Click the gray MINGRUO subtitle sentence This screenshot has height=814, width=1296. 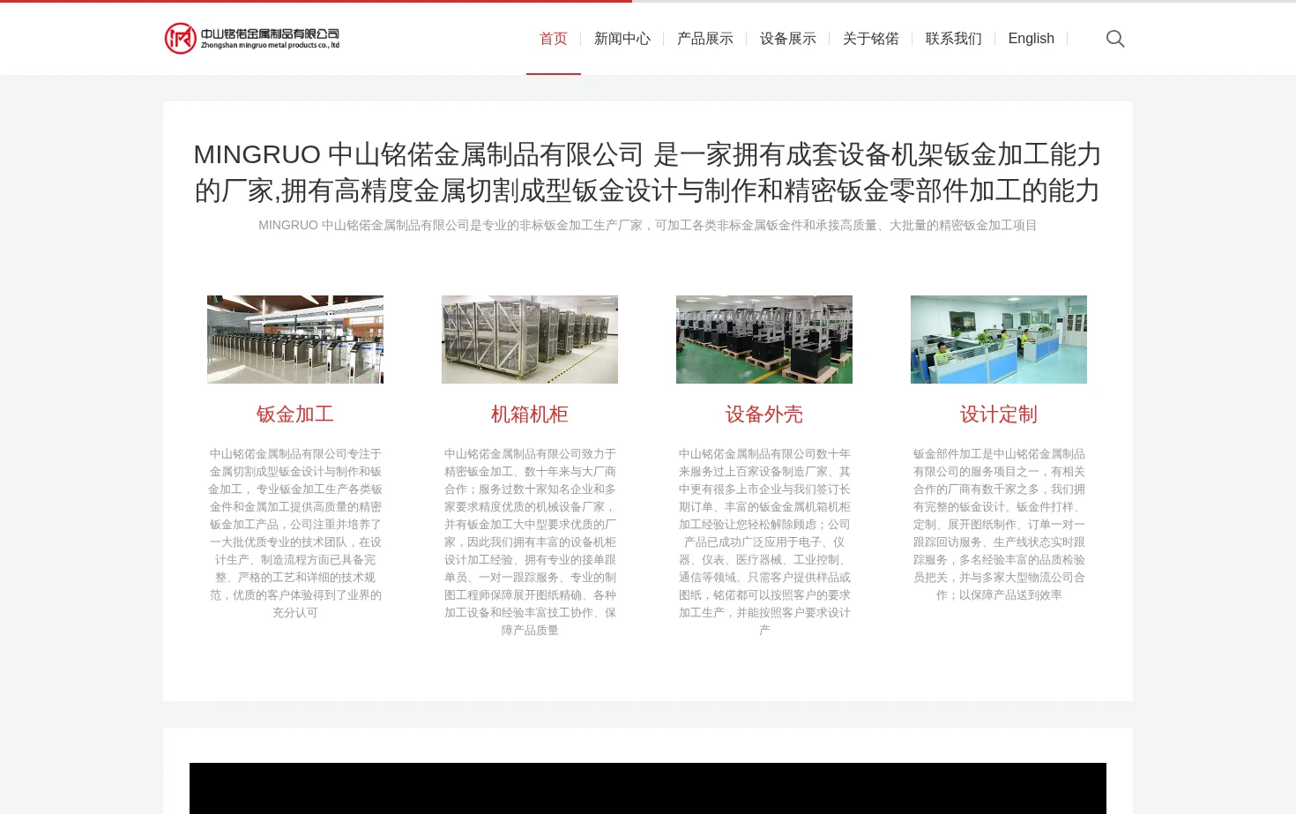[648, 226]
